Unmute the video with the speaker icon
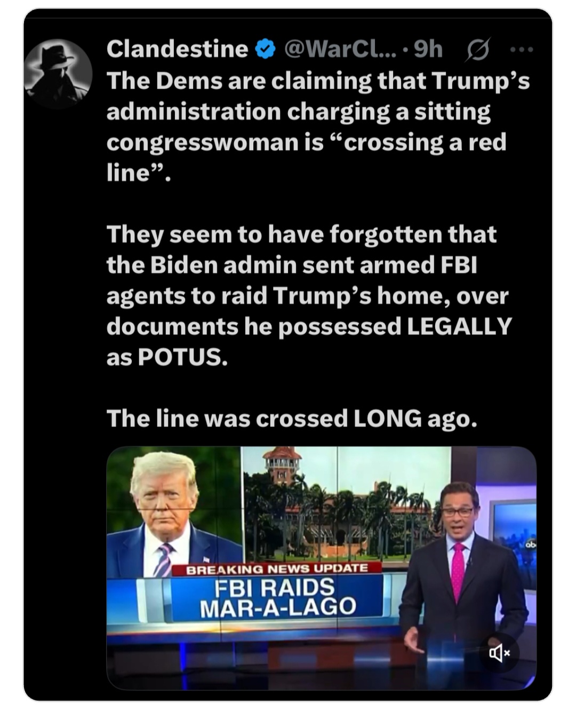The image size is (576, 711). point(500,652)
